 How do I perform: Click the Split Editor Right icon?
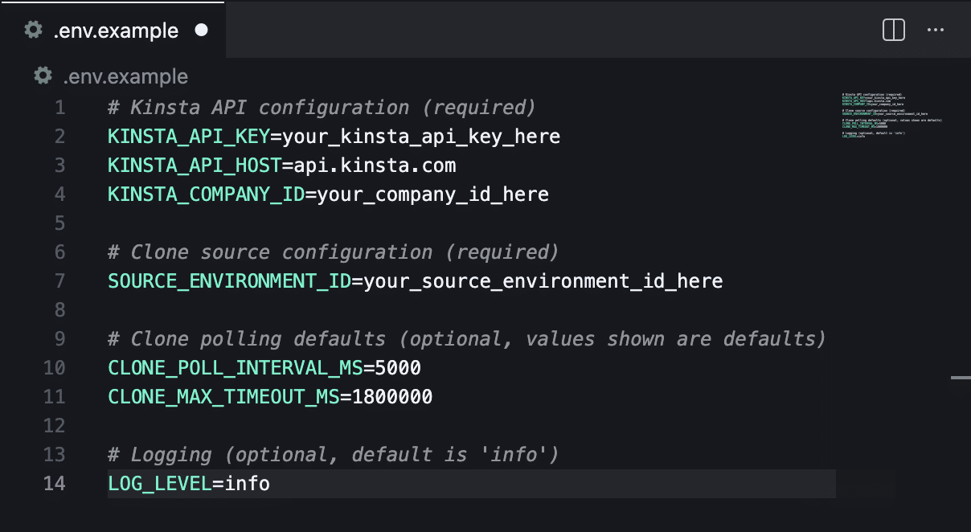[894, 31]
